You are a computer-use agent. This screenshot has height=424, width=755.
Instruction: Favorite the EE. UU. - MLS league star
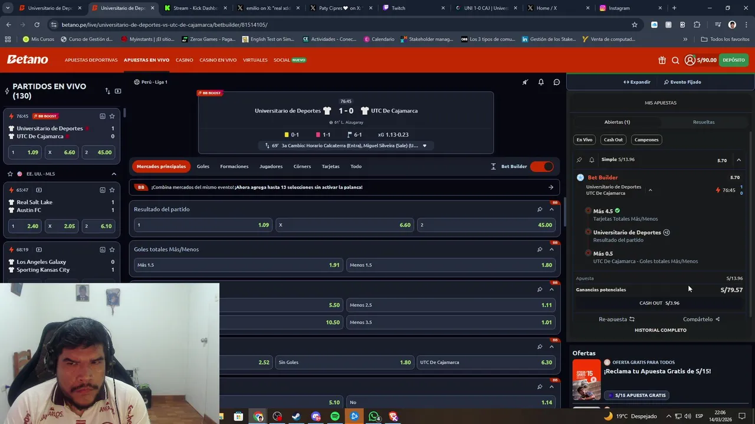[x=10, y=174]
